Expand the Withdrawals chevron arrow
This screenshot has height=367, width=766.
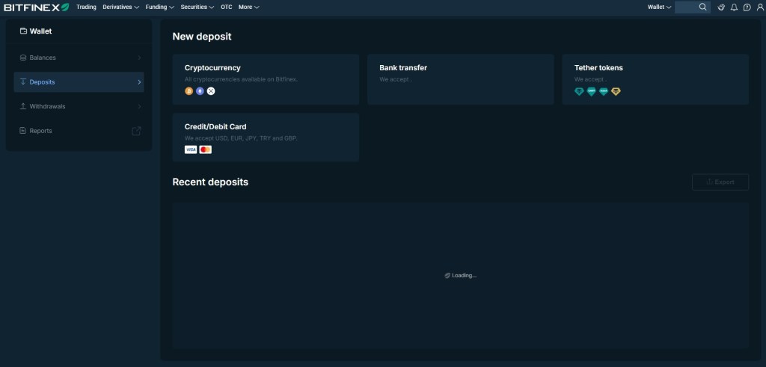pos(139,106)
